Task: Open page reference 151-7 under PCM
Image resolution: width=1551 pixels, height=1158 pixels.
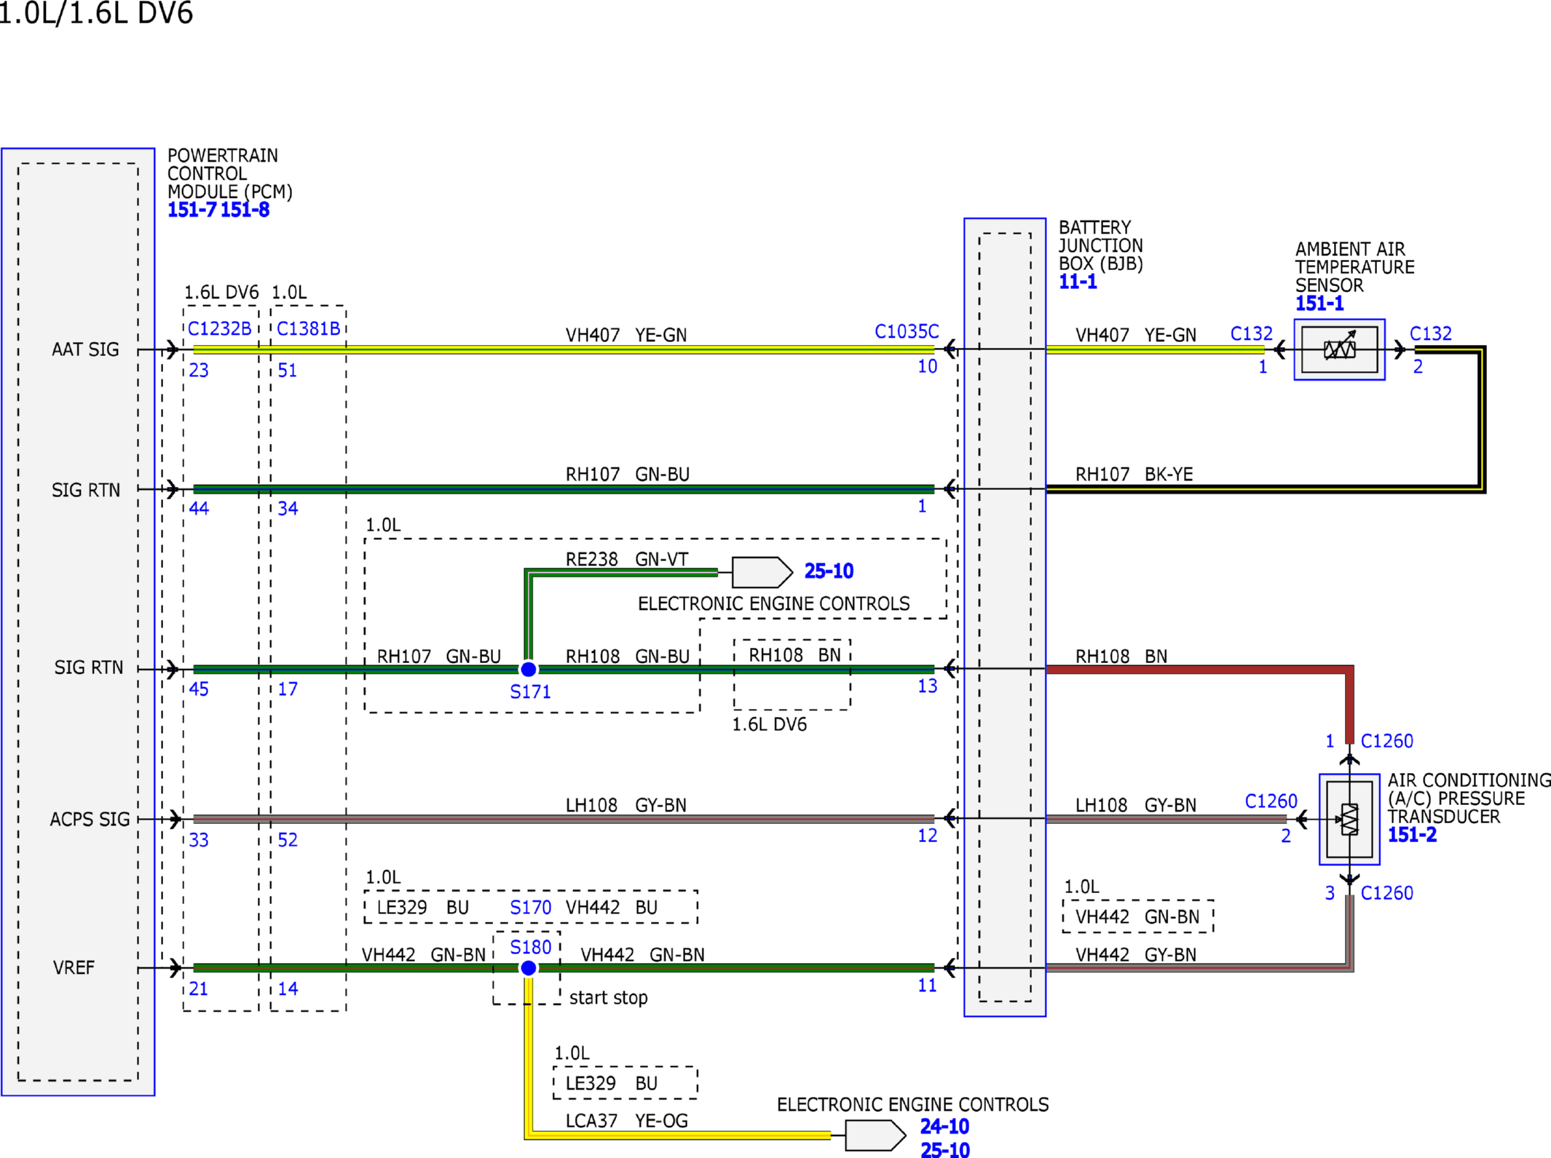Action: [192, 210]
